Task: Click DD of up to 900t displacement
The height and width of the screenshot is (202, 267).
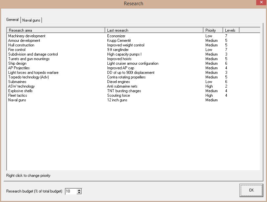Action: (131, 73)
